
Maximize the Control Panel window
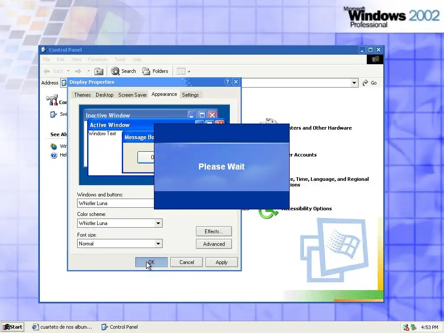370,50
